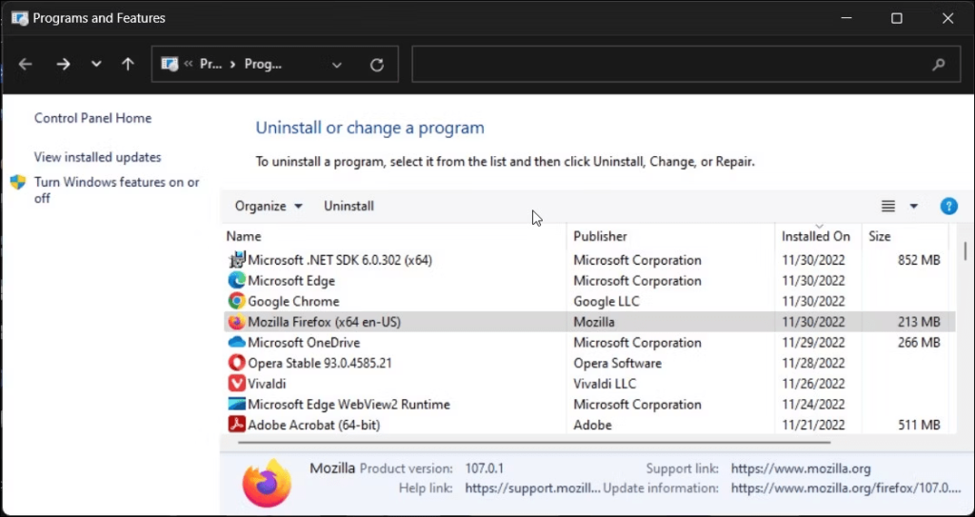The height and width of the screenshot is (517, 975).
Task: Click Programs and Features title bar icon
Action: point(19,18)
